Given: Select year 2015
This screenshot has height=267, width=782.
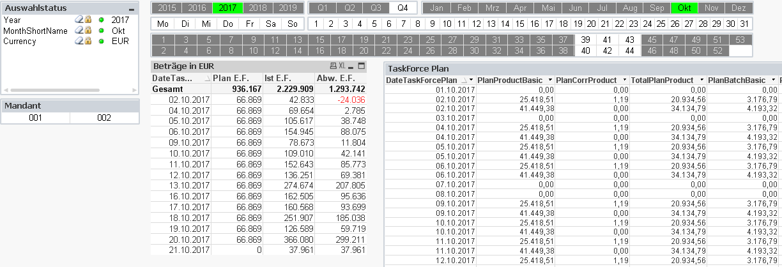Looking at the screenshot, I should point(167,8).
